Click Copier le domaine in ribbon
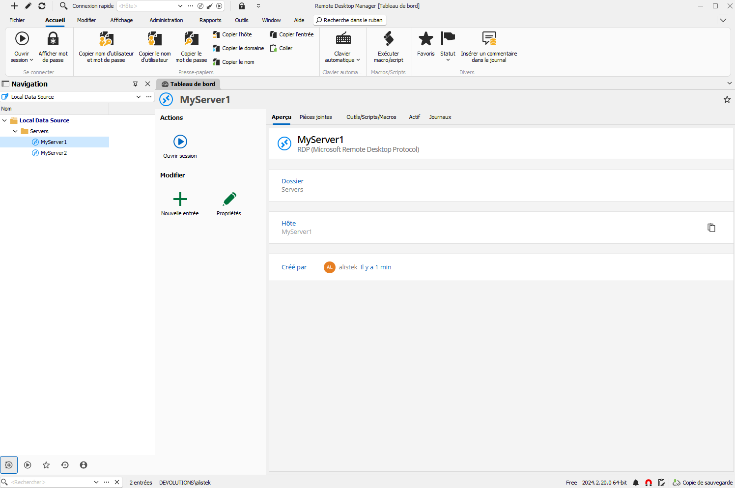The image size is (735, 488). coord(238,48)
